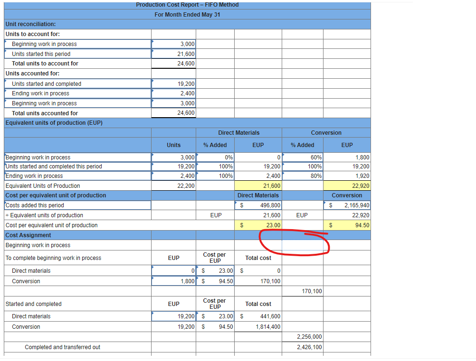Click the Direct Materials "% Added" column header
Image resolution: width=476 pixels, height=361 pixels.
click(x=215, y=145)
